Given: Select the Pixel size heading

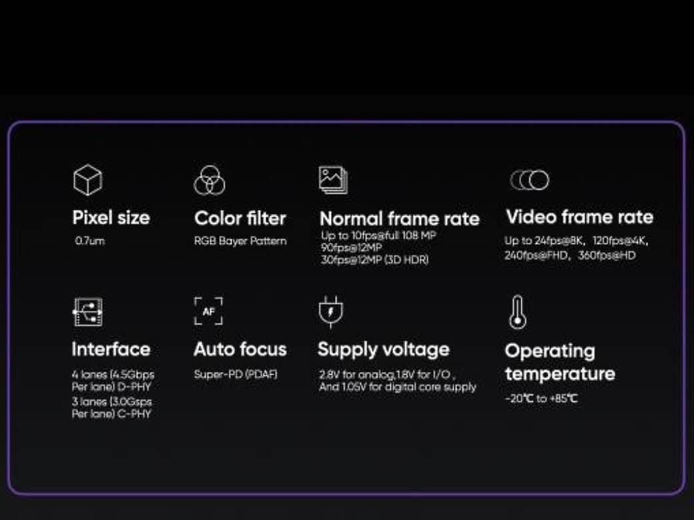Looking at the screenshot, I should (111, 217).
